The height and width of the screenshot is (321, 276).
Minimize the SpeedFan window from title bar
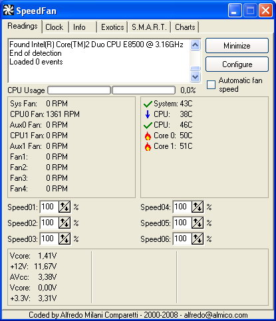click(x=234, y=11)
